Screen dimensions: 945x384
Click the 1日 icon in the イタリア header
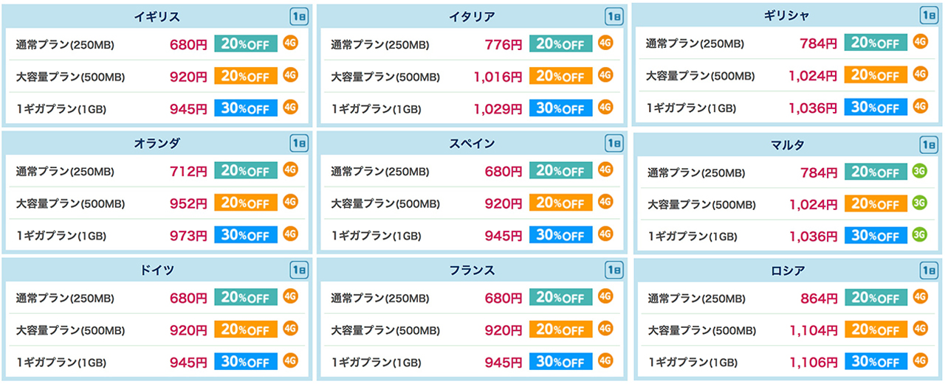614,16
